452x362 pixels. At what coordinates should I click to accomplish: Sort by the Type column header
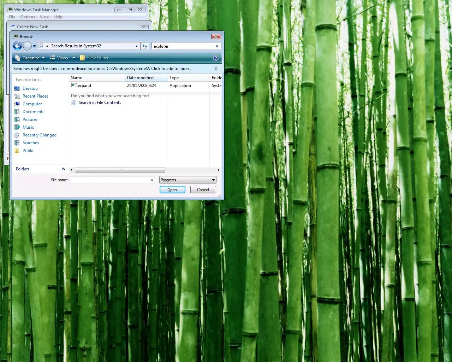[189, 78]
